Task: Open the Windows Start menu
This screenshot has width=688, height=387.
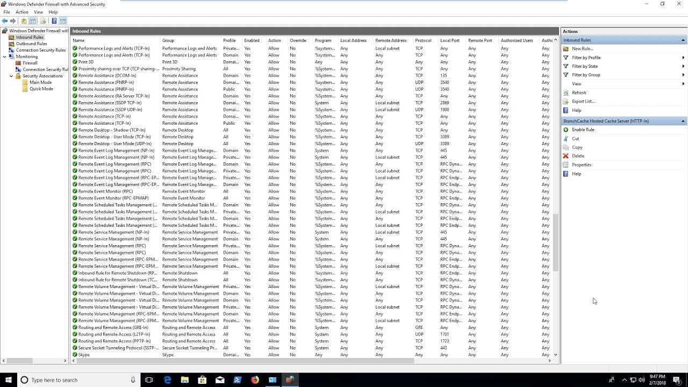Action: pos(9,380)
